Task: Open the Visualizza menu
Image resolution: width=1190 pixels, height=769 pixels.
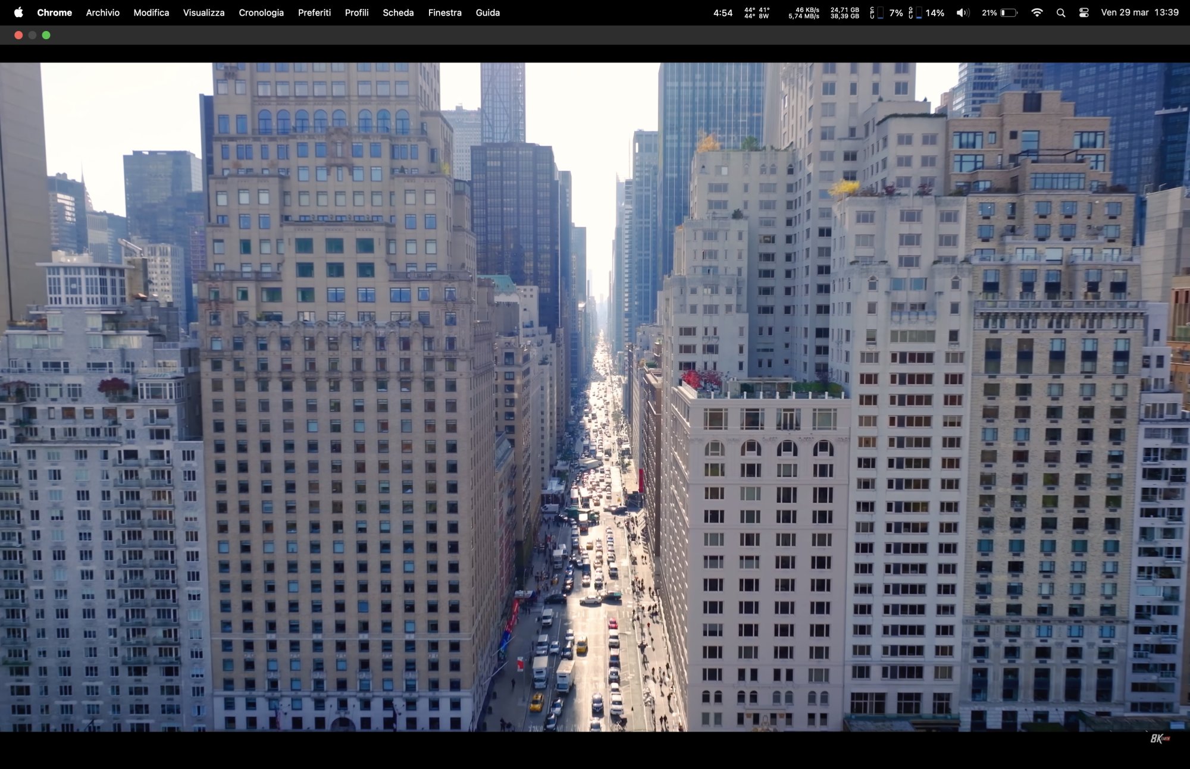Action: tap(203, 12)
